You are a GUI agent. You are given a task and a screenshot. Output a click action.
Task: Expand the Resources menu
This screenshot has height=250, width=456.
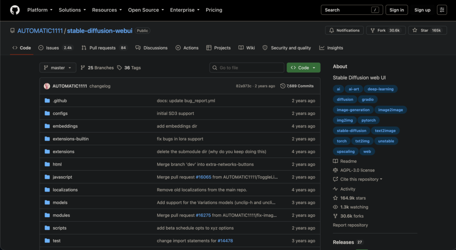(107, 10)
